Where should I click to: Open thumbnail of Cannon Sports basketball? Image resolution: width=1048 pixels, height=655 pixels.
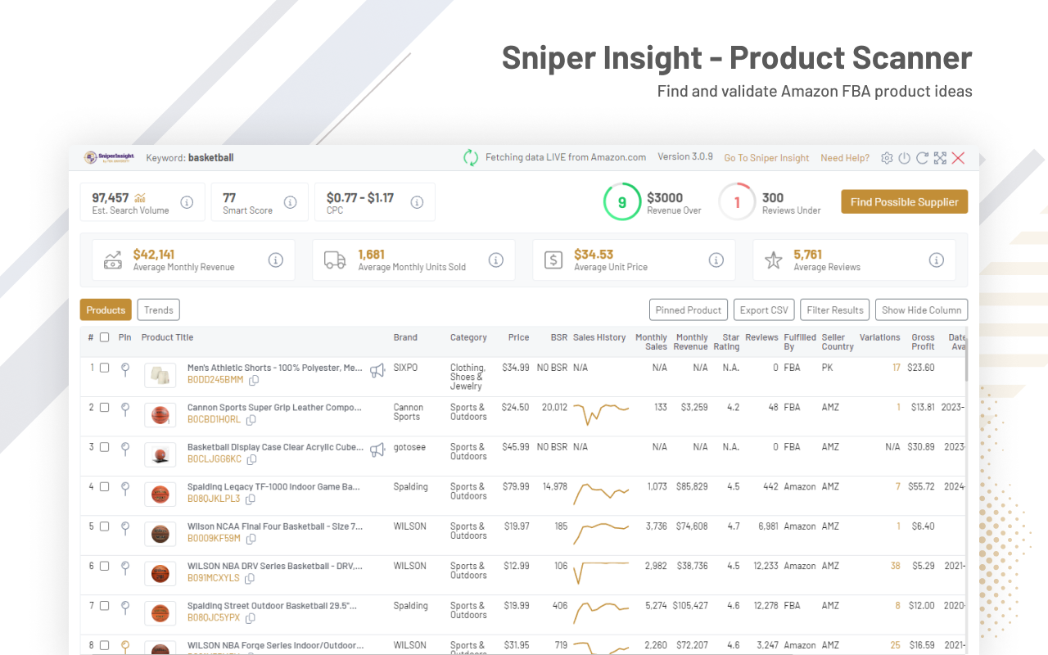click(x=160, y=414)
